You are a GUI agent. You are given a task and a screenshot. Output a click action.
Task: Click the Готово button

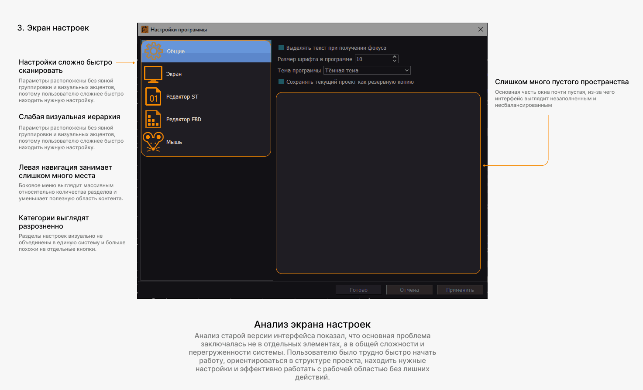358,290
